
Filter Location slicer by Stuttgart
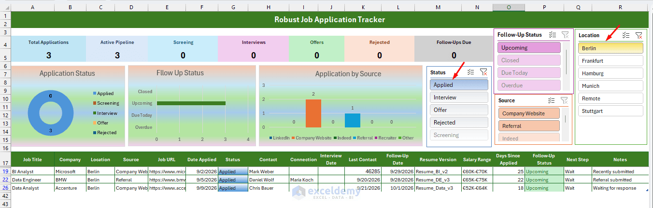(610, 111)
